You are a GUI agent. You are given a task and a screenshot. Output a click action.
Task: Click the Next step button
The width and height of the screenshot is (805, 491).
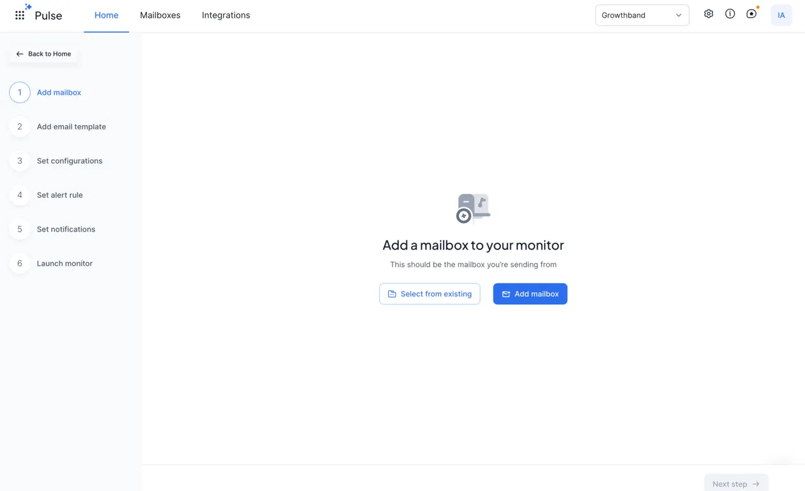point(736,484)
